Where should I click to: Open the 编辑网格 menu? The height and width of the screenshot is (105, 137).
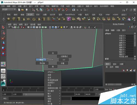[x=55, y=6]
